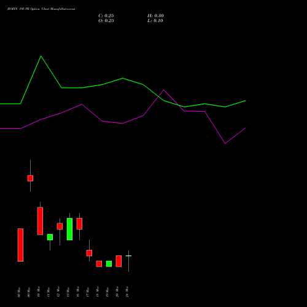
Task: Select the red candle above 16 Mar
Action: [x=79, y=223]
